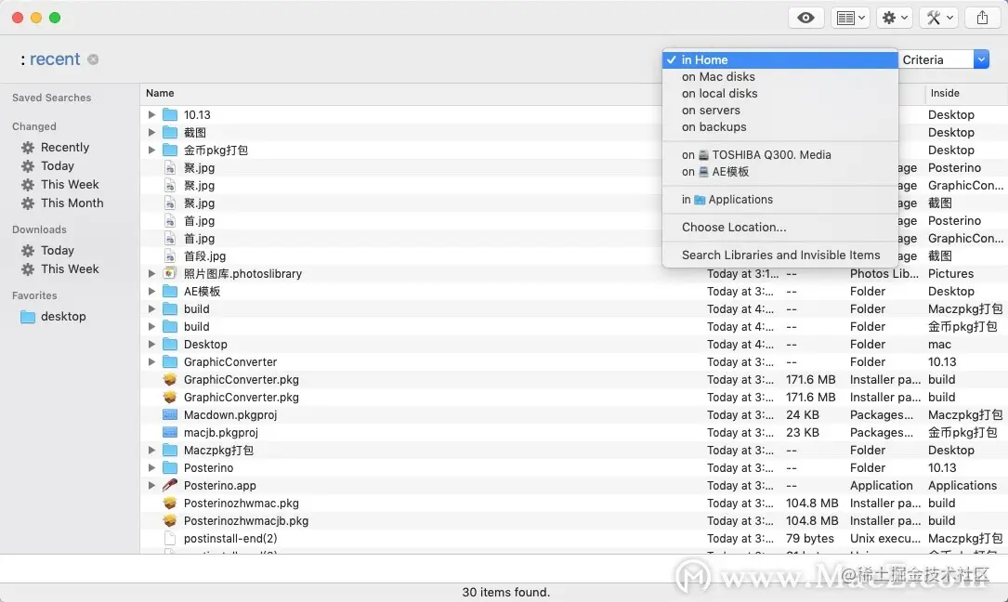Click the 'recent' search term text
The width and height of the screenshot is (1008, 602).
[x=55, y=59]
